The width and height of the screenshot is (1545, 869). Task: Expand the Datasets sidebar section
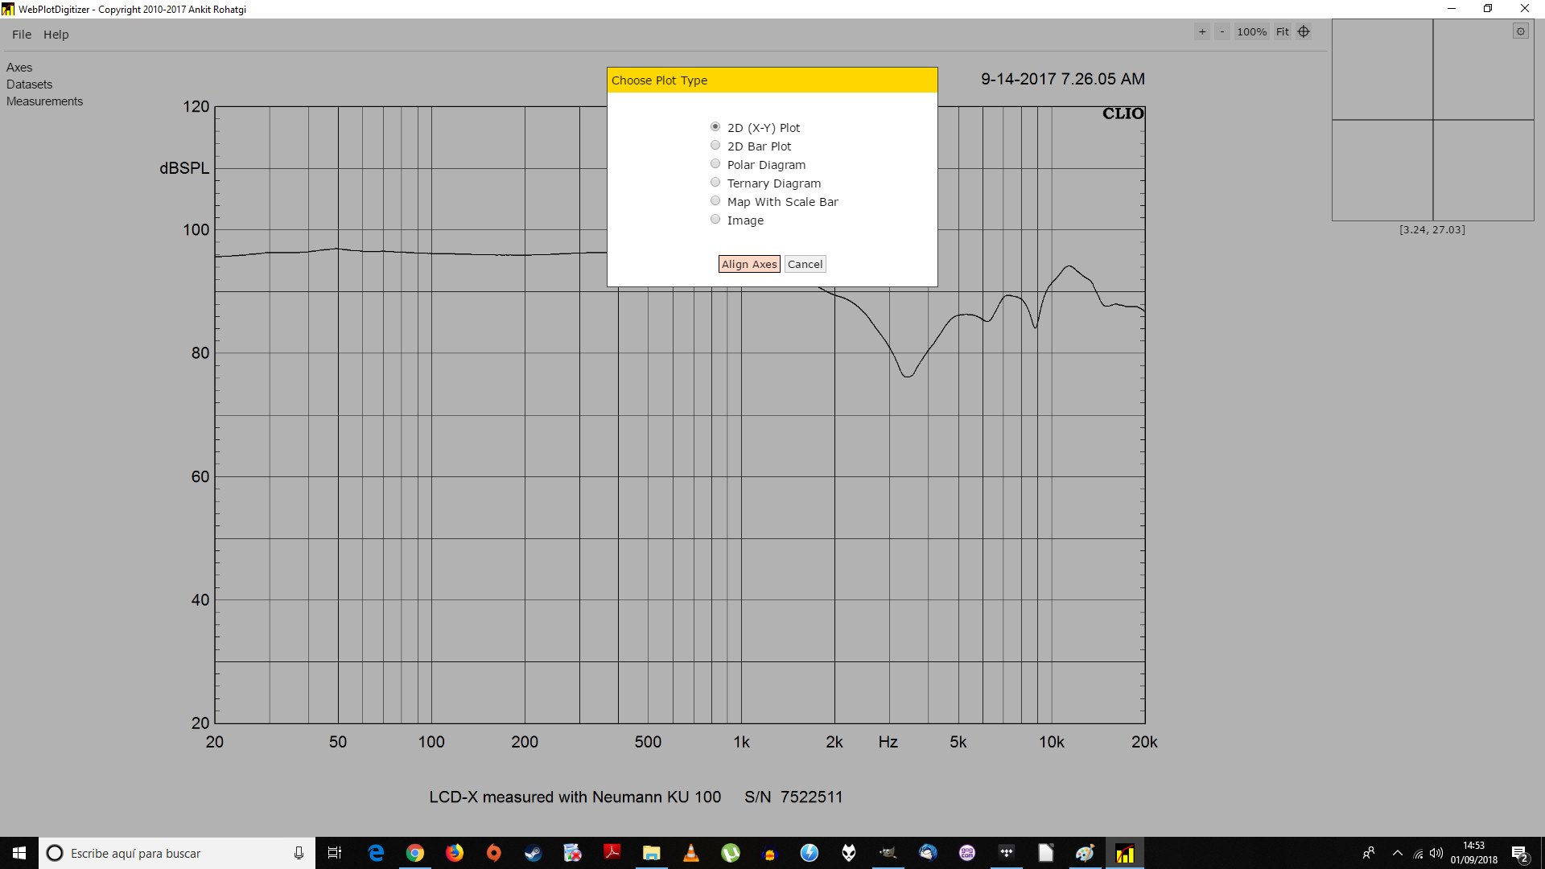(29, 84)
